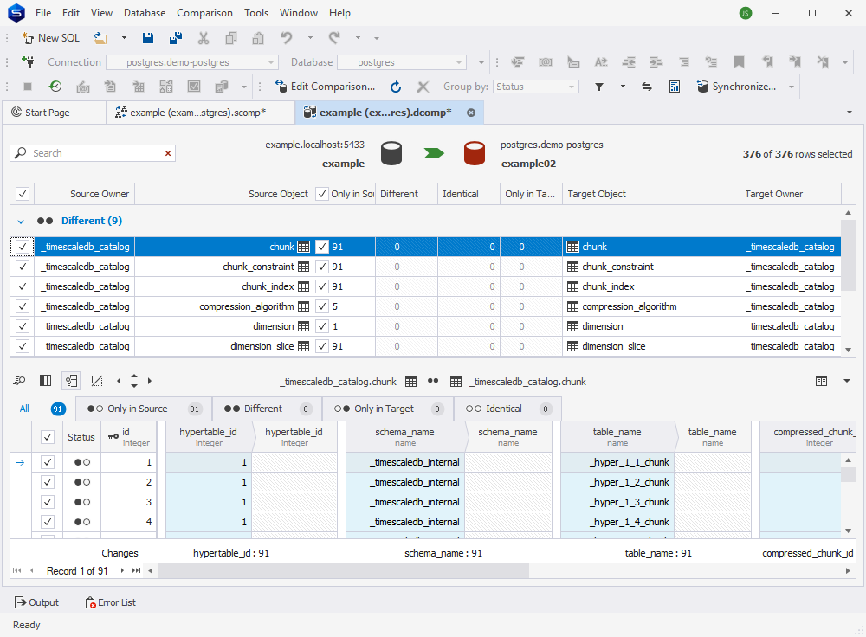This screenshot has height=637, width=866.
Task: Switch to the Only in Target tab
Action: [388, 409]
